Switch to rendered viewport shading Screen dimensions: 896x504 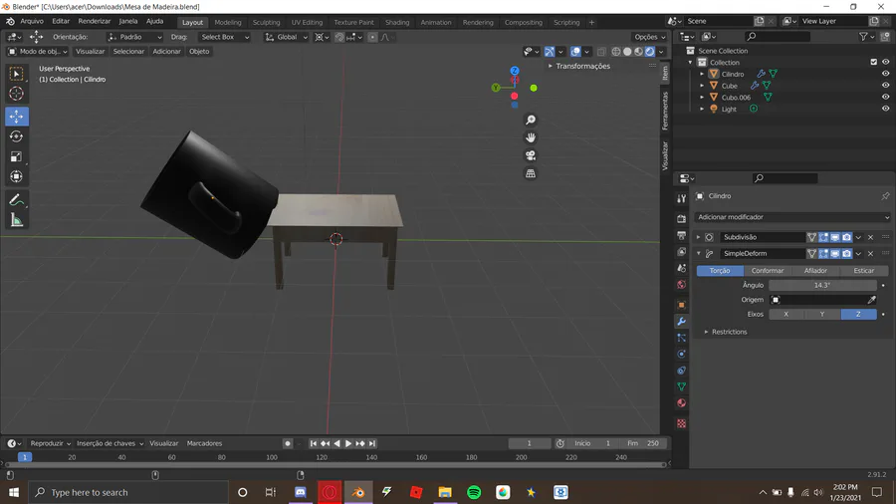click(650, 52)
